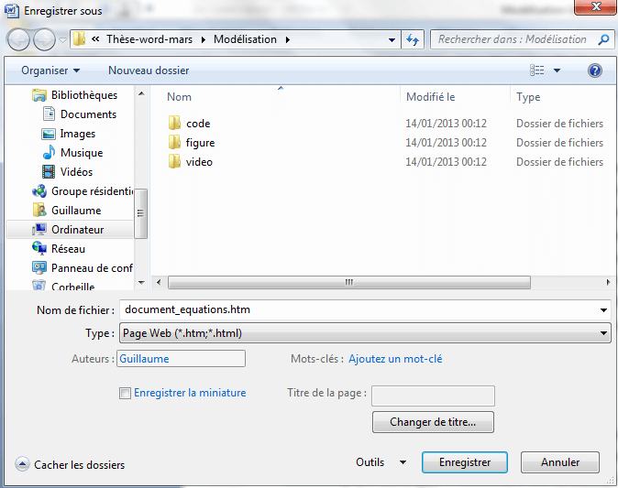
Task: Click the refresh icon beside address bar
Action: pos(414,40)
